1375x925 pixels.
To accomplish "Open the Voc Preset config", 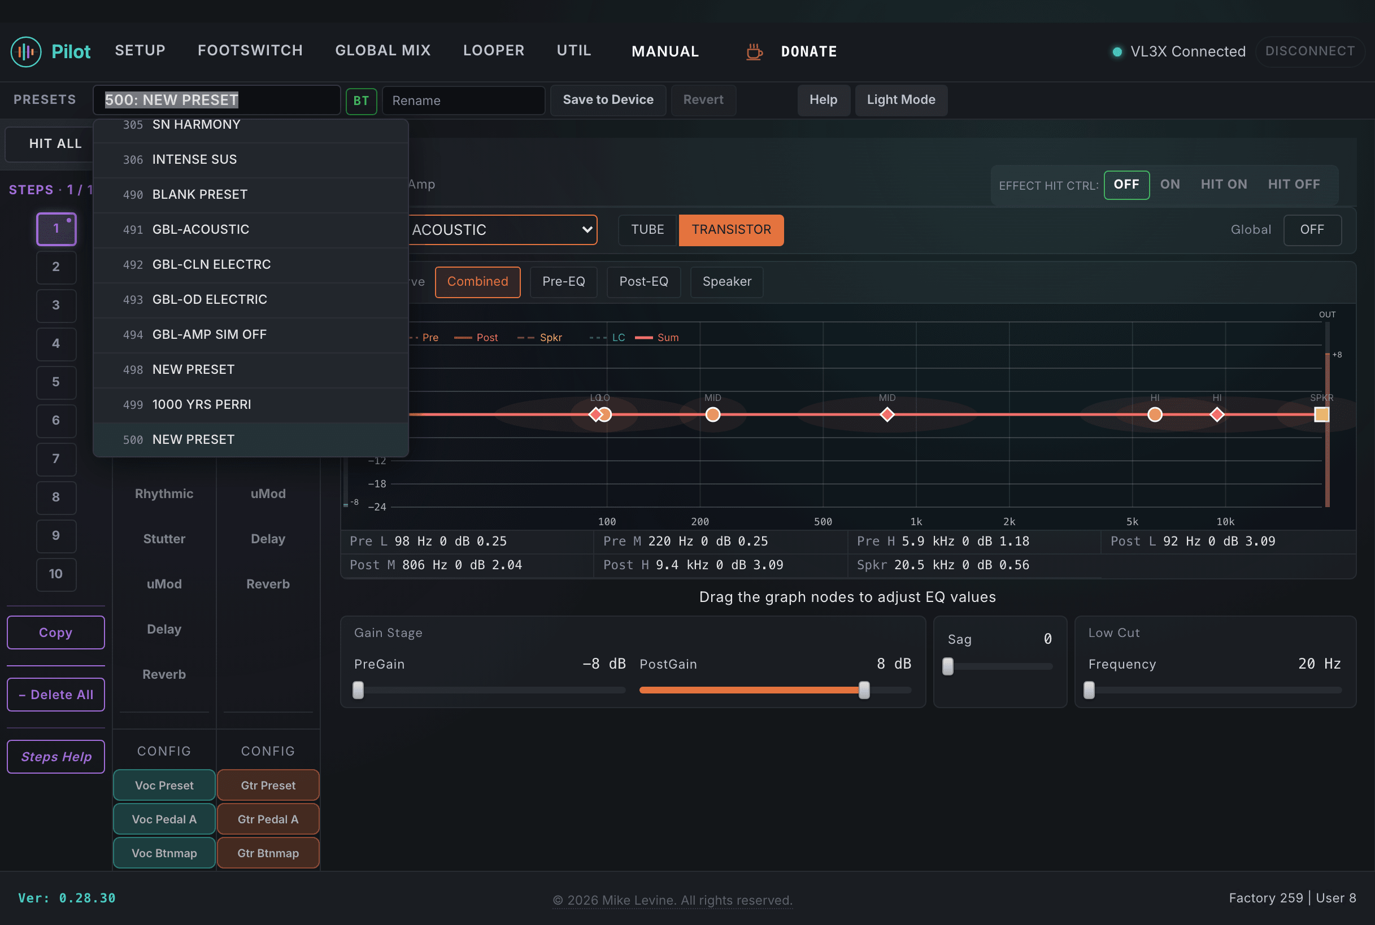I will (164, 786).
